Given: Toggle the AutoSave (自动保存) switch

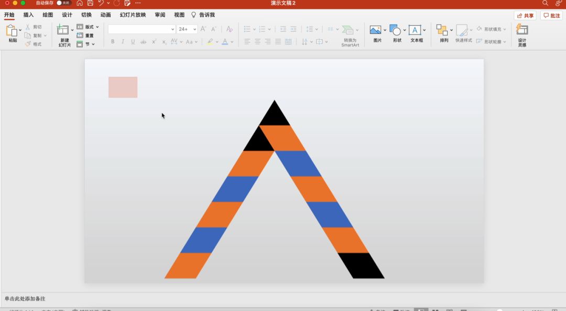Looking at the screenshot, I should point(63,3).
